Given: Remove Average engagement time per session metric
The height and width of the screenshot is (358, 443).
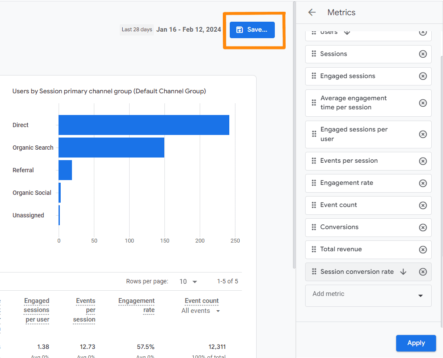Looking at the screenshot, I should pos(423,103).
